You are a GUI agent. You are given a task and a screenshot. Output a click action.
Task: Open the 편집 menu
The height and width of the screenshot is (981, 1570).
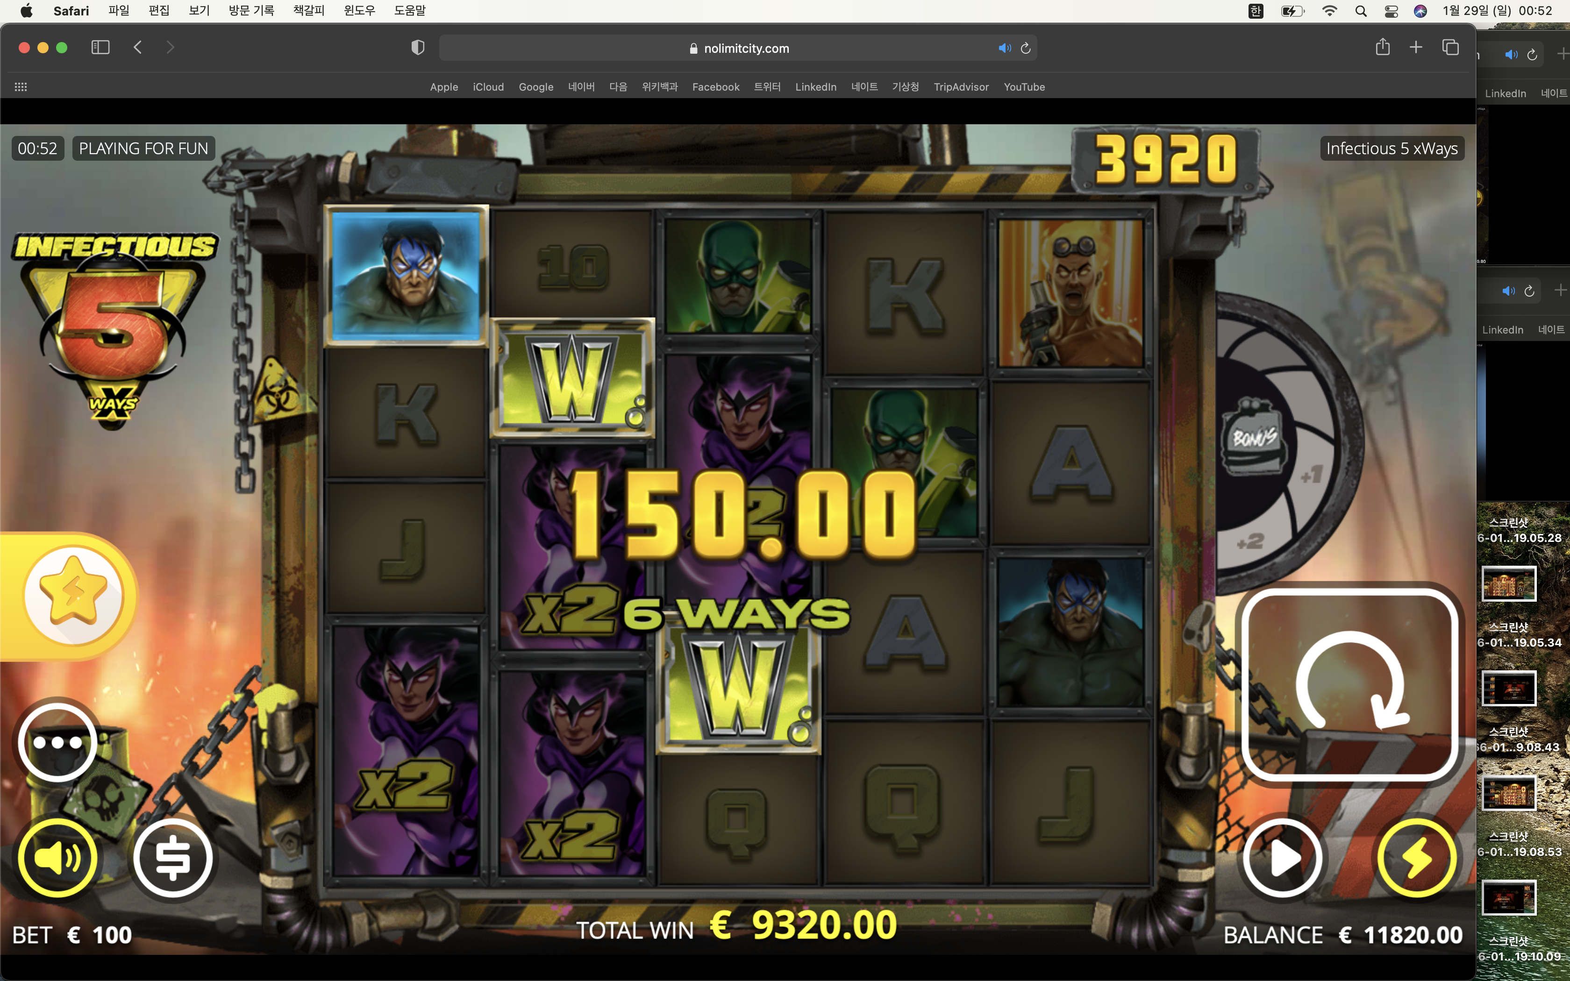159,10
